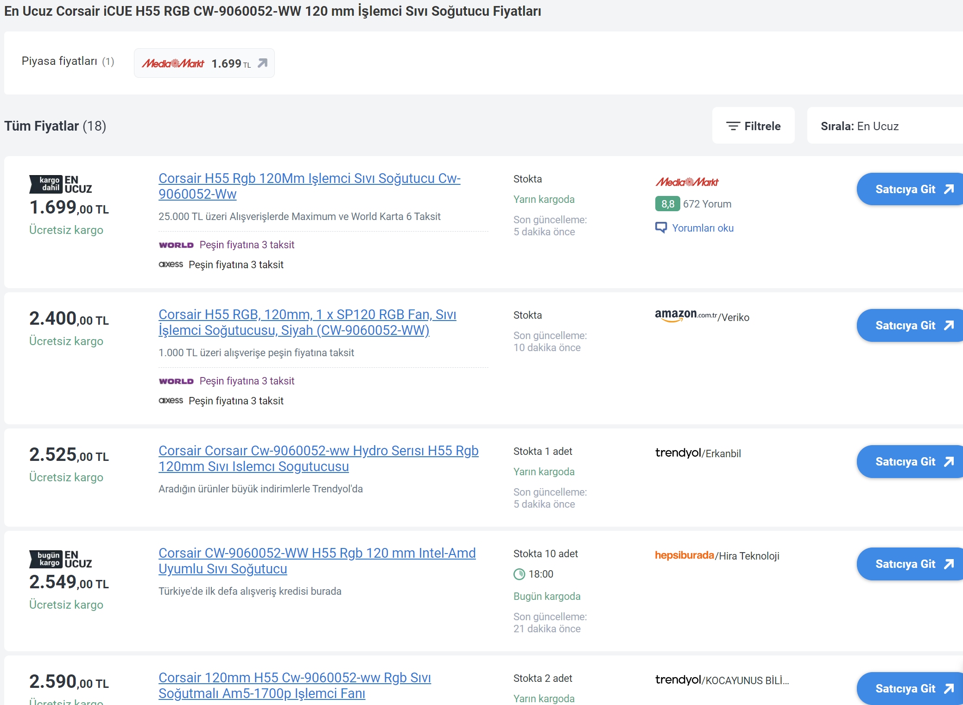Click the MediaMarkt seller logo in first listing
Image resolution: width=963 pixels, height=705 pixels.
coord(687,182)
